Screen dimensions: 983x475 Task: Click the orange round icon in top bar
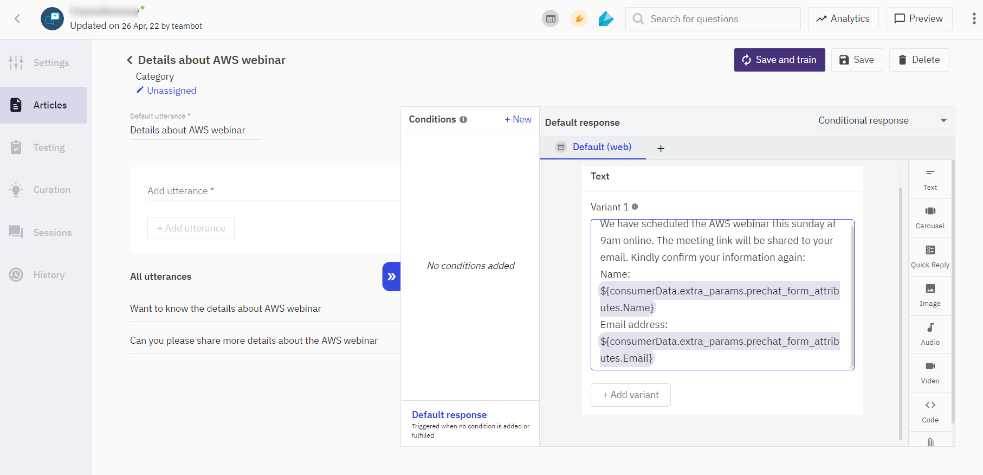point(579,19)
